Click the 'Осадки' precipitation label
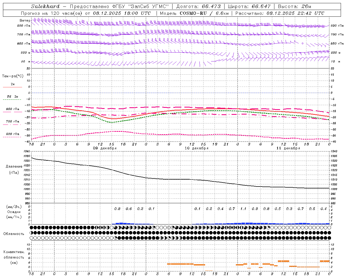The height and width of the screenshot is (276, 345). [14, 212]
